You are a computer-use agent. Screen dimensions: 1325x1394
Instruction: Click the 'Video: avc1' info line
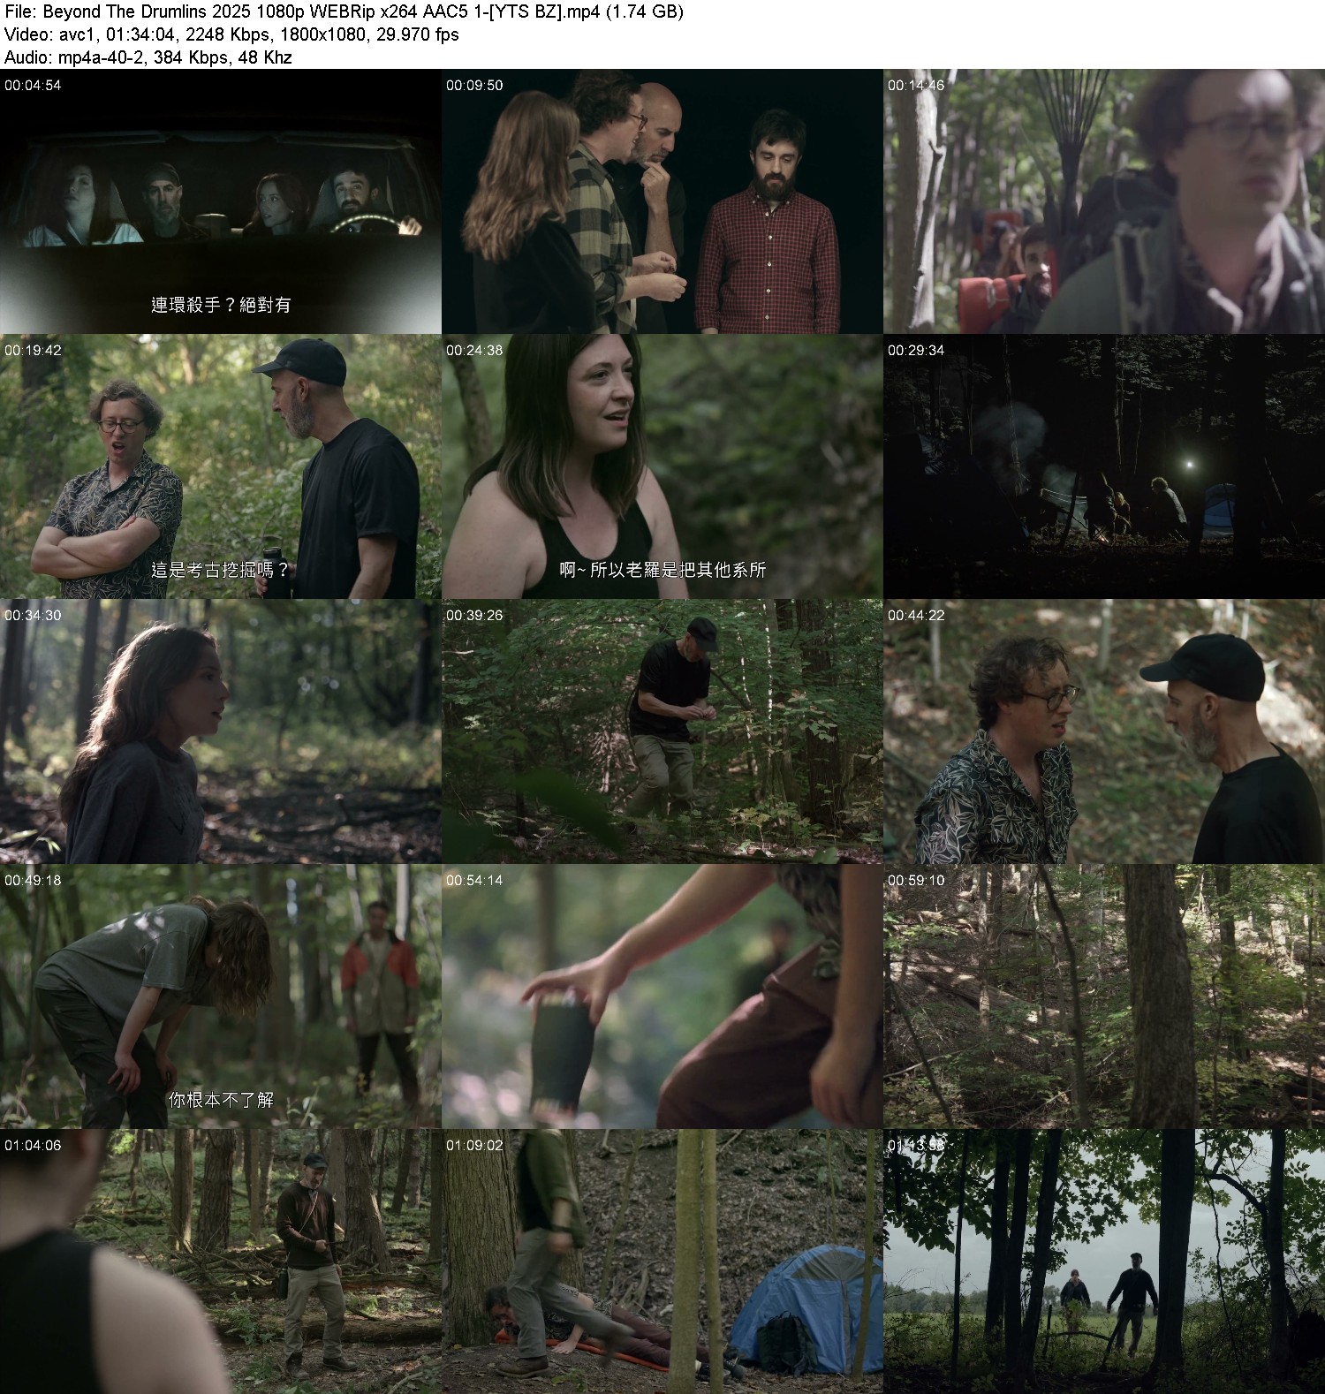click(231, 35)
